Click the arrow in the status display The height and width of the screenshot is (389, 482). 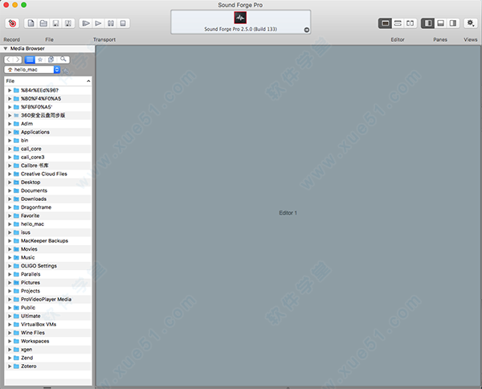click(x=307, y=30)
